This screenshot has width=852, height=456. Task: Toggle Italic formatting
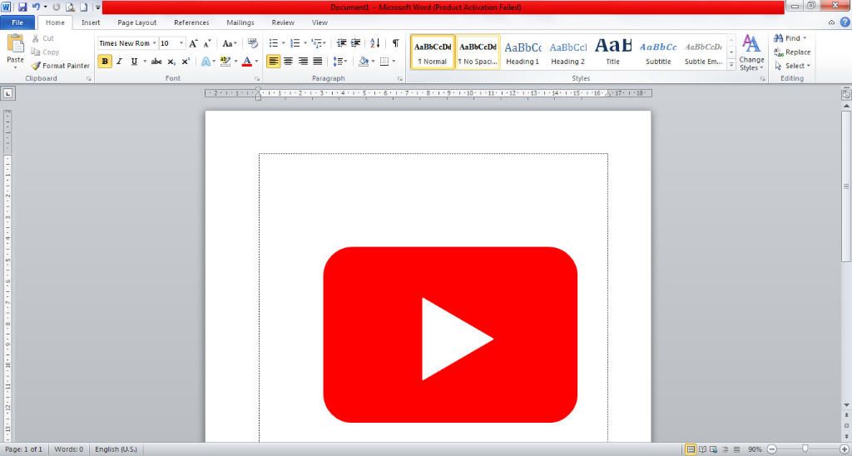pyautogui.click(x=120, y=62)
